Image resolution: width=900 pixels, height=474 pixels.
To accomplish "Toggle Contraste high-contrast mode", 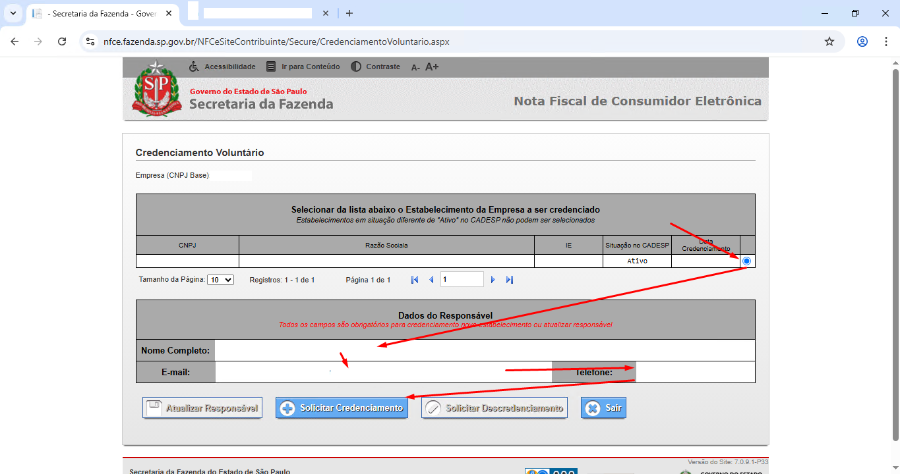I will (356, 66).
